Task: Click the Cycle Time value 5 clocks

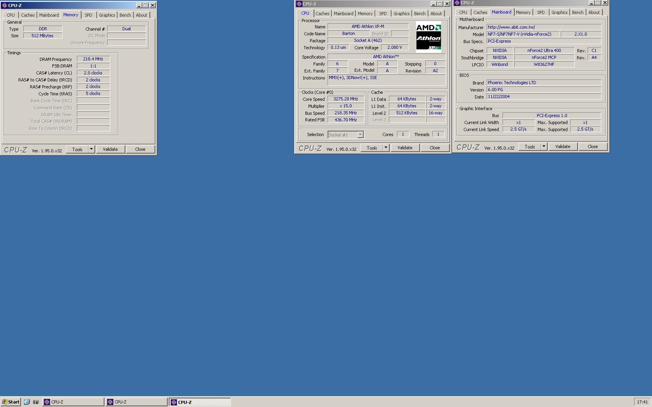Action: pos(93,93)
